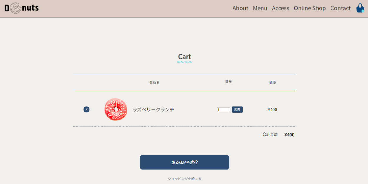
Task: Open the shopping bag cart icon
Action: [360, 8]
